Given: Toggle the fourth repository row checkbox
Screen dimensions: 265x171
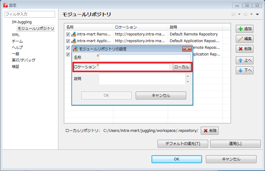Looking at the screenshot, I should [x=68, y=54].
